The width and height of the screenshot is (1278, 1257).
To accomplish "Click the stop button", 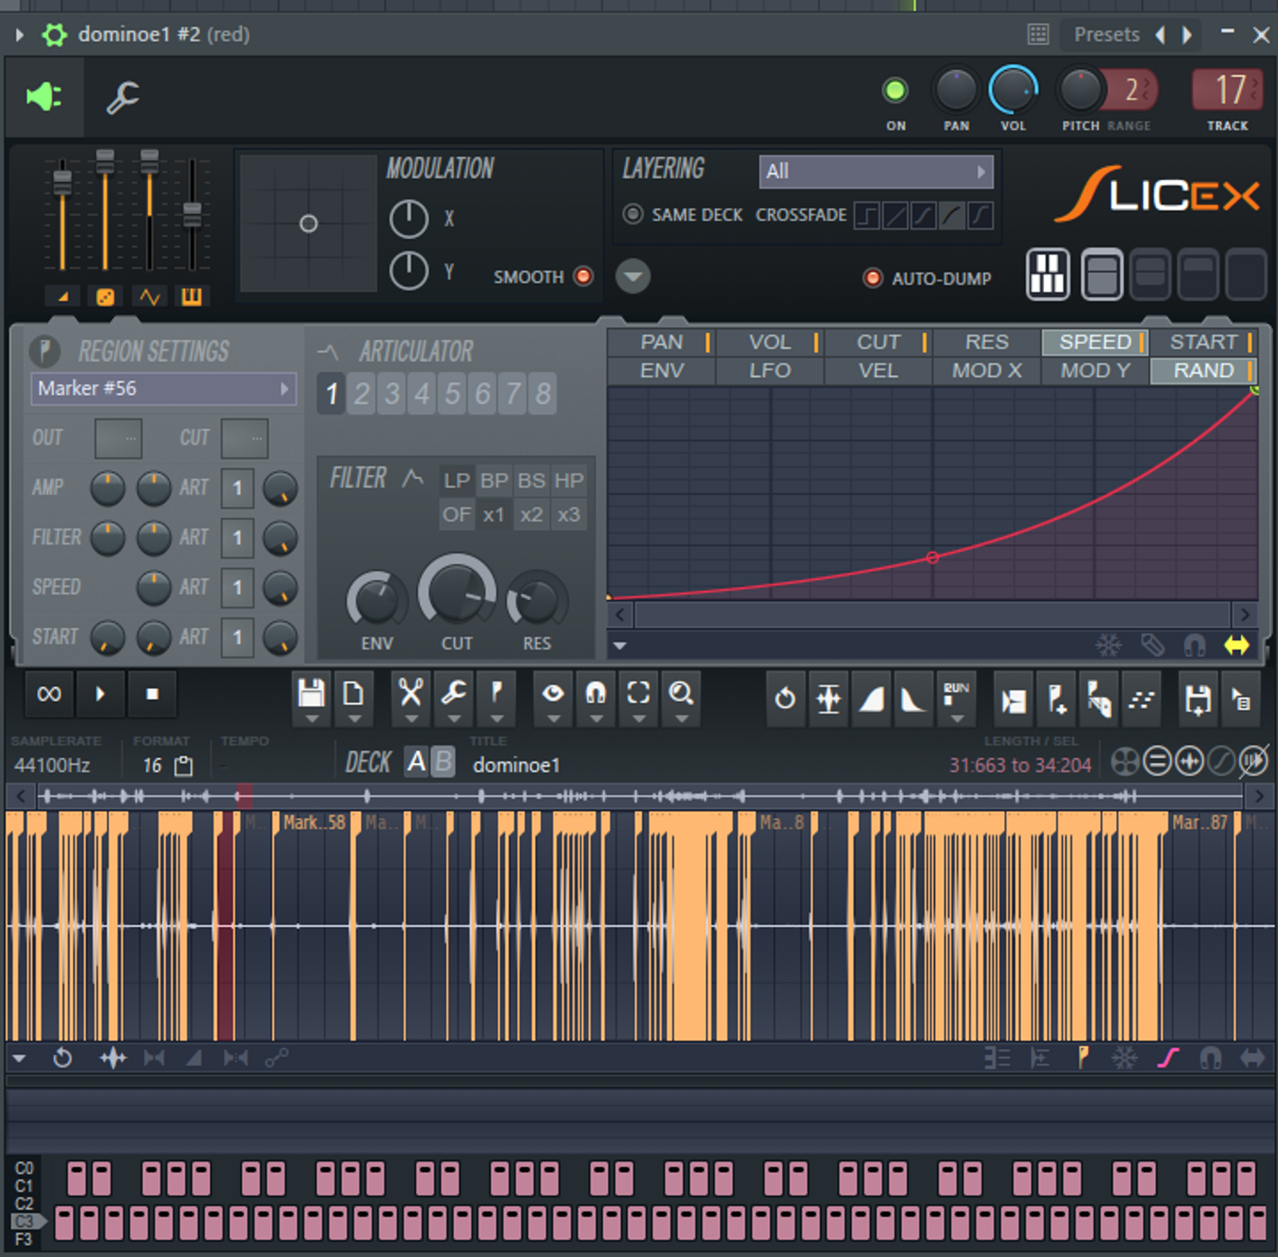I will point(152,694).
